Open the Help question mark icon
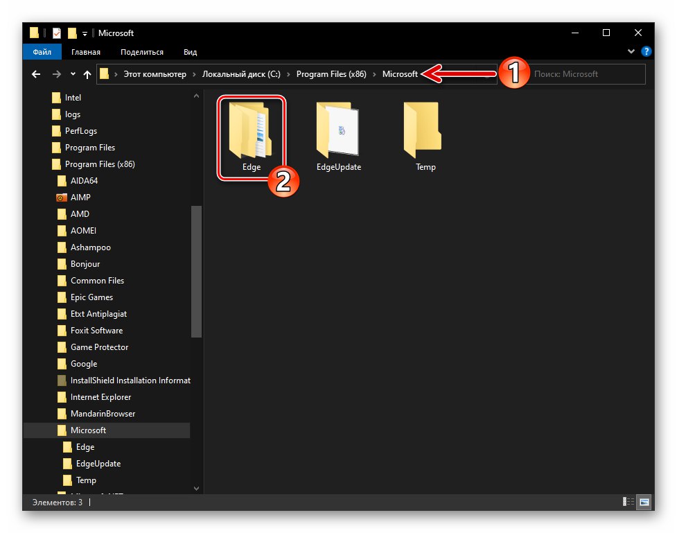Screen dimensions: 677x533 tap(646, 52)
